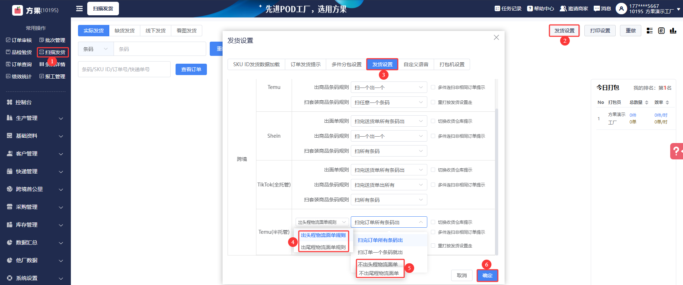Check Shein 切换收货仓库提示 checkbox
Screen dimensions: 683x285
[x=433, y=121]
